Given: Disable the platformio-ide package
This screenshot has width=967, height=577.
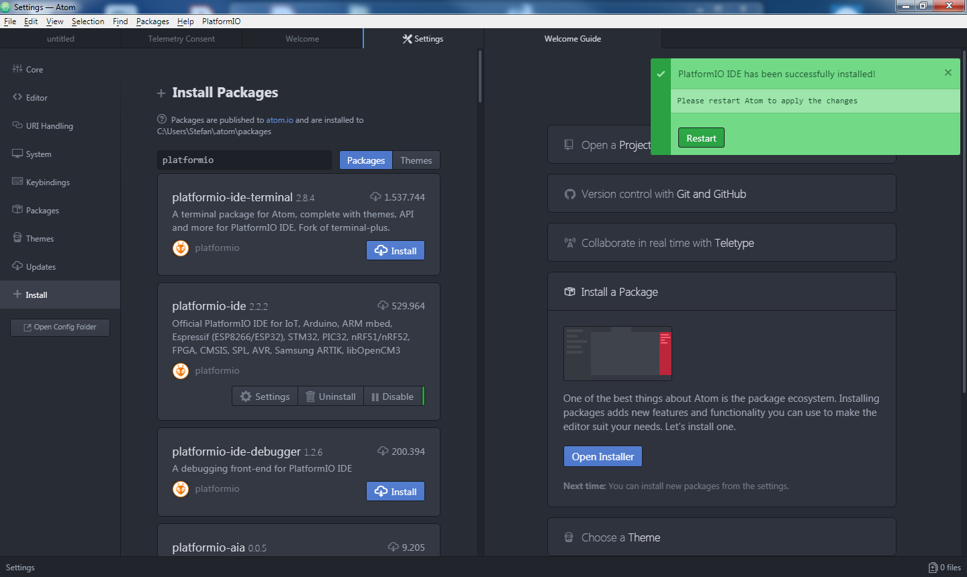Looking at the screenshot, I should (393, 397).
